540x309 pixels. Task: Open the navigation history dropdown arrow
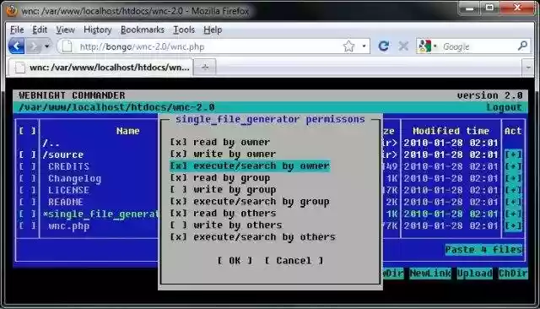coord(47,46)
